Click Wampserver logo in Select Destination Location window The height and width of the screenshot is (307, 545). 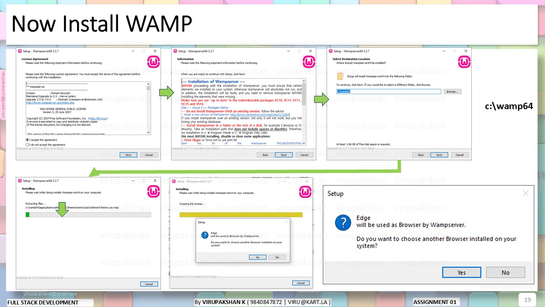click(464, 62)
